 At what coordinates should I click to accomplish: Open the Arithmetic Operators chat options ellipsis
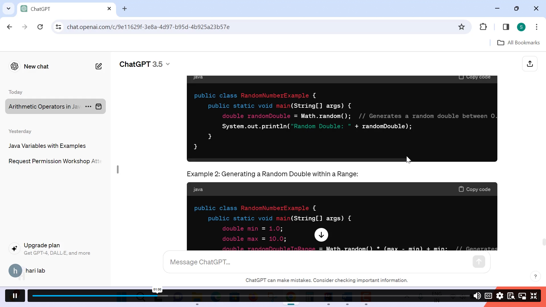[88, 107]
